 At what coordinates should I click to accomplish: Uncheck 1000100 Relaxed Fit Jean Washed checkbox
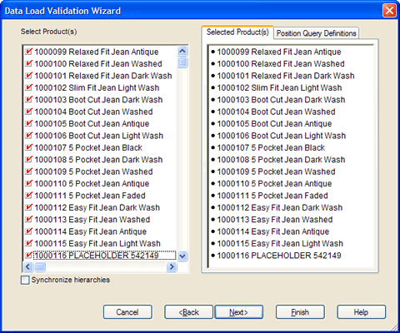[28, 63]
